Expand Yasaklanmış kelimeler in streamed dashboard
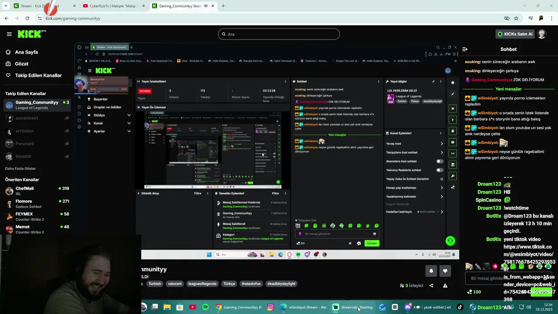Image resolution: width=558 pixels, height=314 pixels. click(442, 196)
